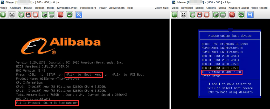Select IBA XE Slot 2C01 v2324
This screenshot has height=109, width=270.
coord(220,60)
